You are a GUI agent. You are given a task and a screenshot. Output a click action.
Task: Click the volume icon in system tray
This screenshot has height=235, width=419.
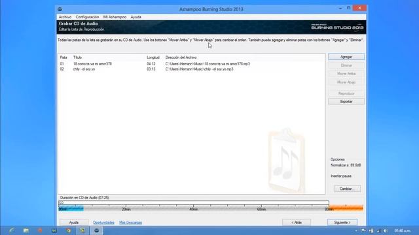coord(385,230)
